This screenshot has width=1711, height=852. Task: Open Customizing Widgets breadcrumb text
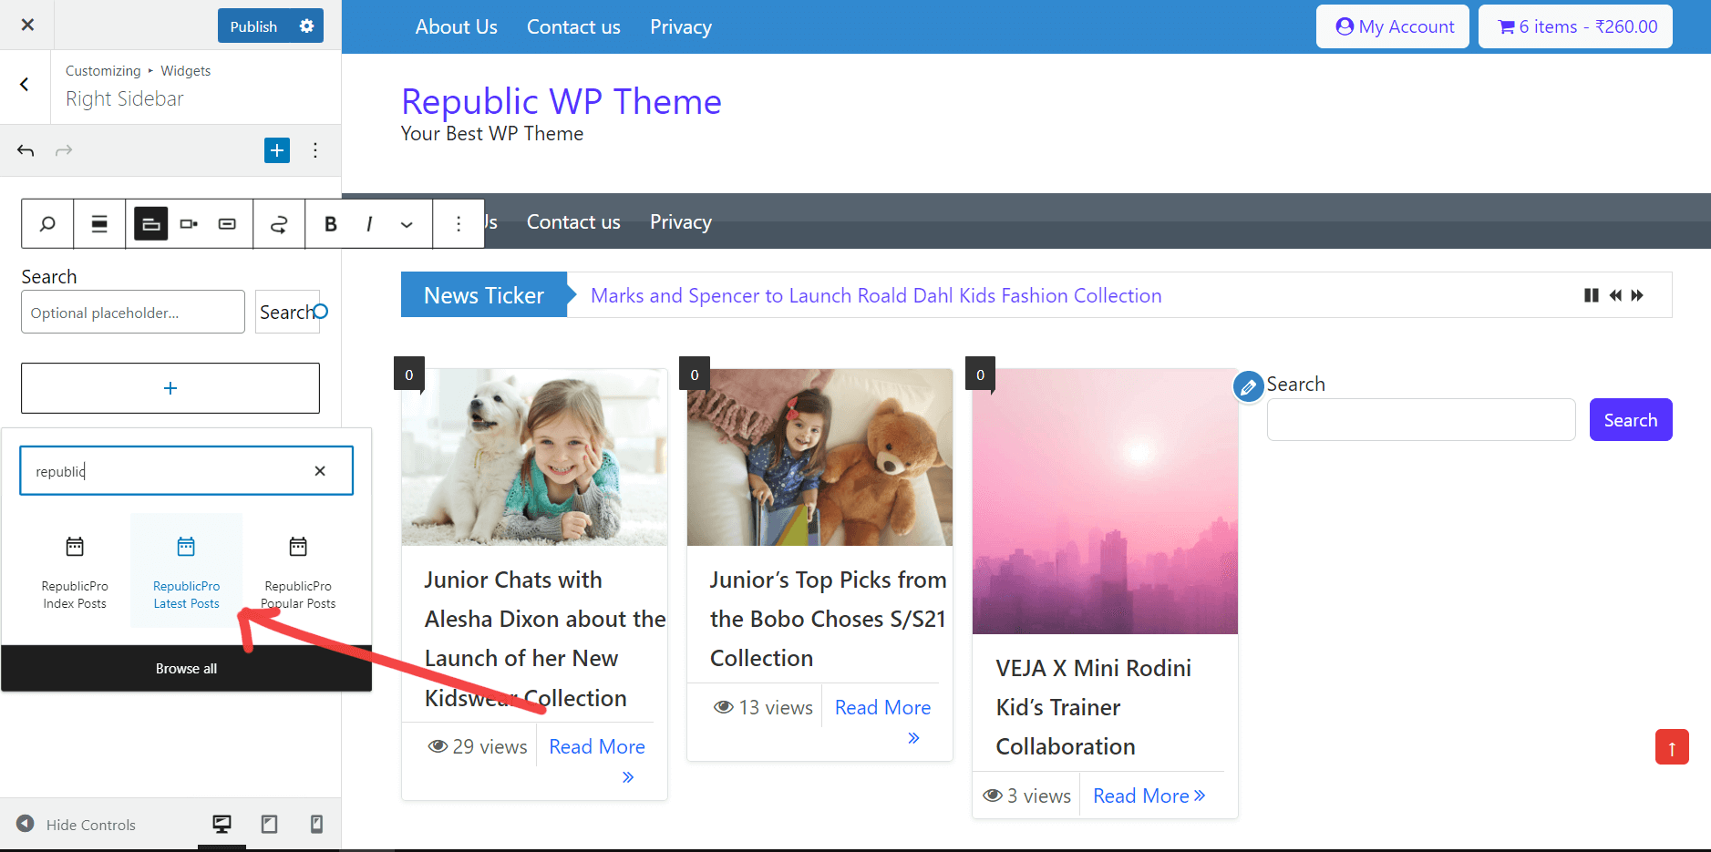coord(138,71)
